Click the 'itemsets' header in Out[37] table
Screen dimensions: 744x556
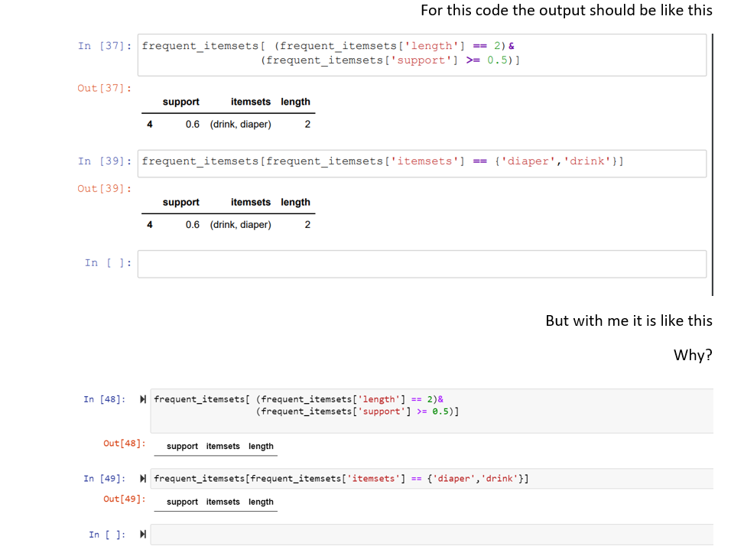(251, 102)
